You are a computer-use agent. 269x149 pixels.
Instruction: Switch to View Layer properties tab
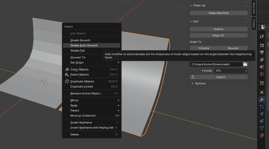[x=262, y=60]
